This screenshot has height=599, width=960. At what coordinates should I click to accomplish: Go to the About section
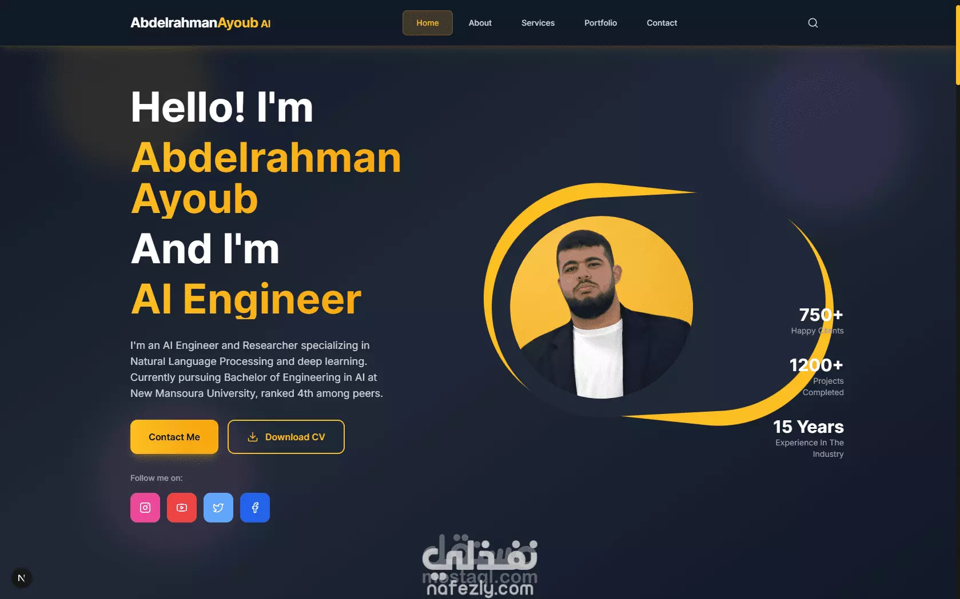(x=480, y=23)
